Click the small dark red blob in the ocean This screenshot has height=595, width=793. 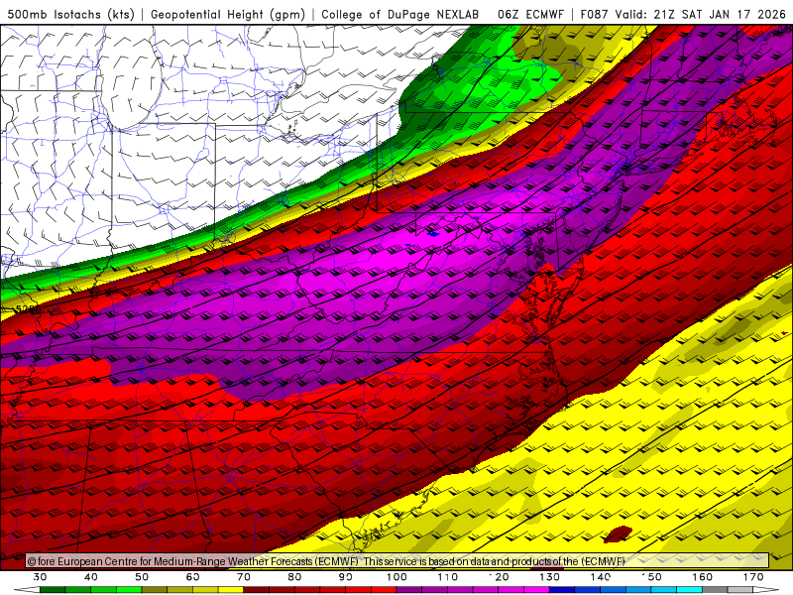618,534
